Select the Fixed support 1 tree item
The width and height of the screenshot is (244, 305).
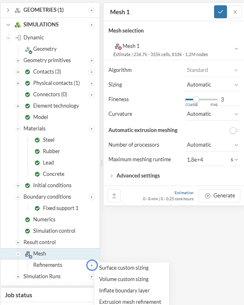pyautogui.click(x=60, y=208)
